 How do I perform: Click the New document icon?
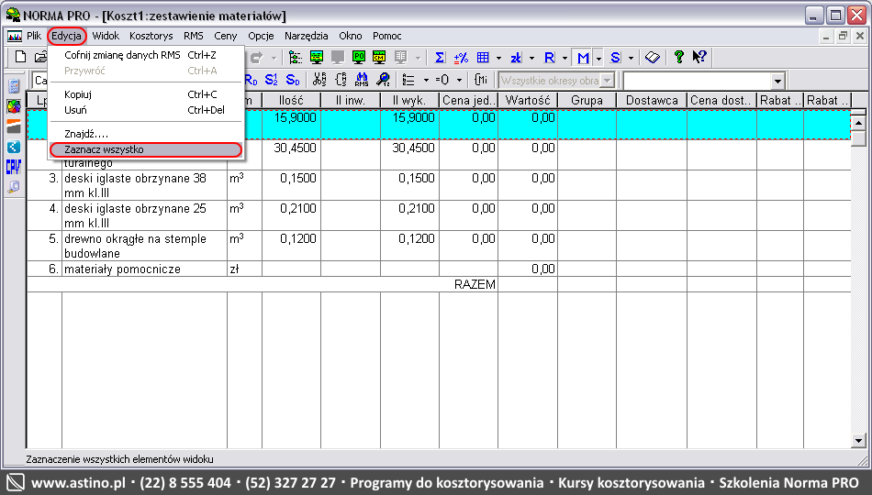(x=20, y=57)
